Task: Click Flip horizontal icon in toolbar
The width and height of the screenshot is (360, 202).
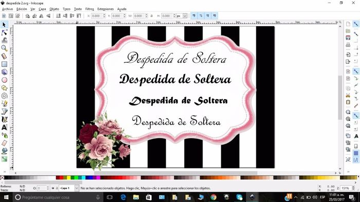Action: coord(41,16)
